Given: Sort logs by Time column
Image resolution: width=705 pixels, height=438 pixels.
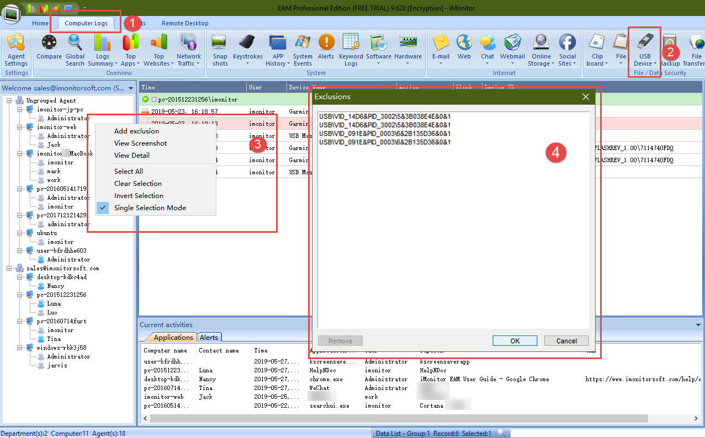Looking at the screenshot, I should (192, 87).
